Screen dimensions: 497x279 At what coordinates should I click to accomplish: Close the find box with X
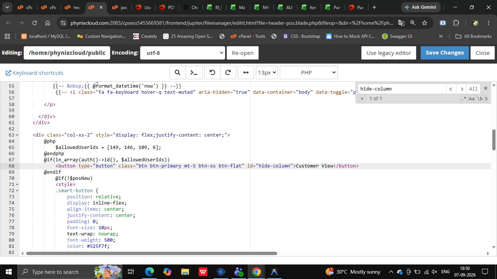coord(485,88)
